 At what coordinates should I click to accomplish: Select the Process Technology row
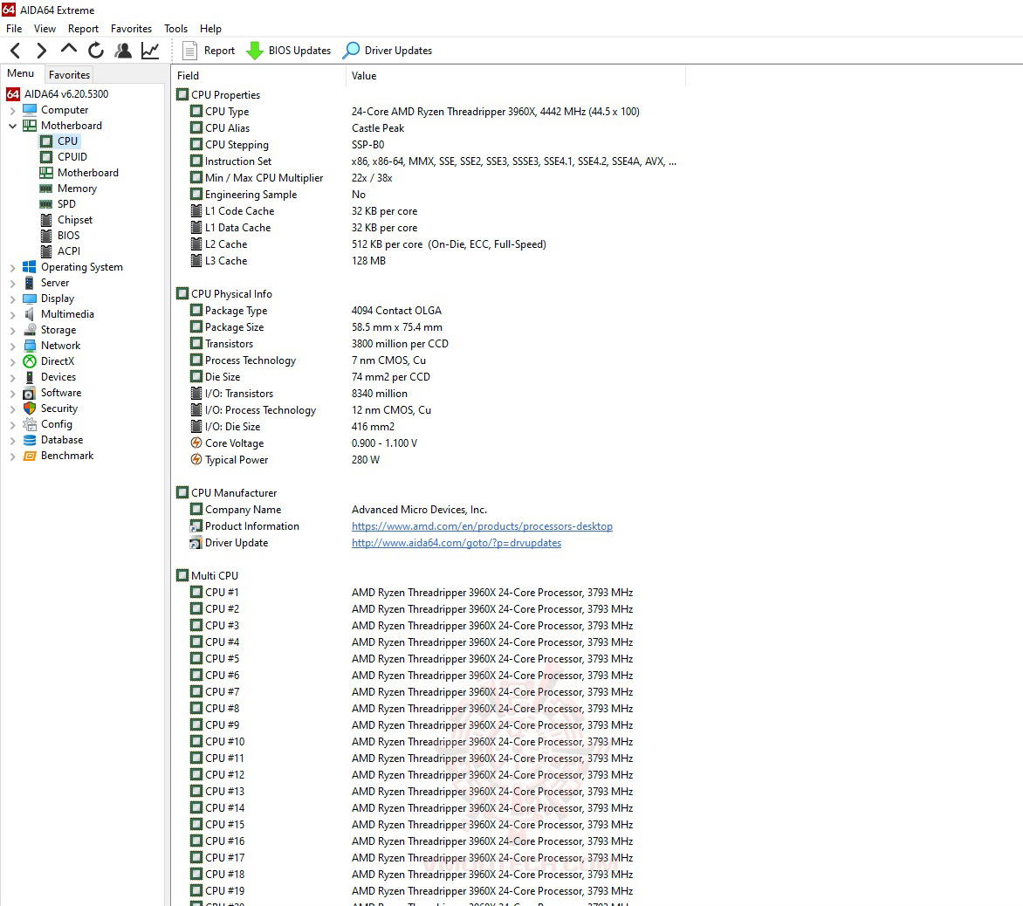pyautogui.click(x=430, y=360)
